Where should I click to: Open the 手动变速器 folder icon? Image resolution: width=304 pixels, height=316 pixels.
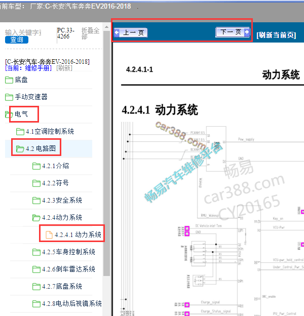[x=9, y=97]
